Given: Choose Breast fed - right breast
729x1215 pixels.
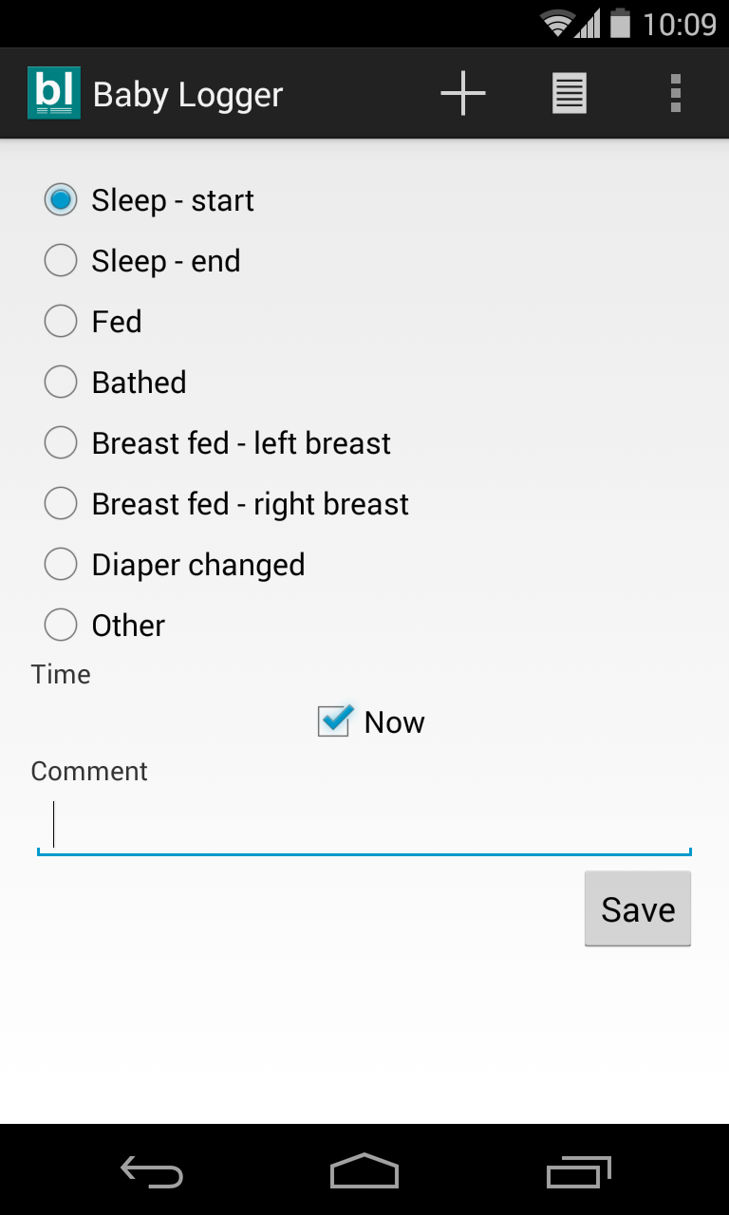Looking at the screenshot, I should click(61, 504).
